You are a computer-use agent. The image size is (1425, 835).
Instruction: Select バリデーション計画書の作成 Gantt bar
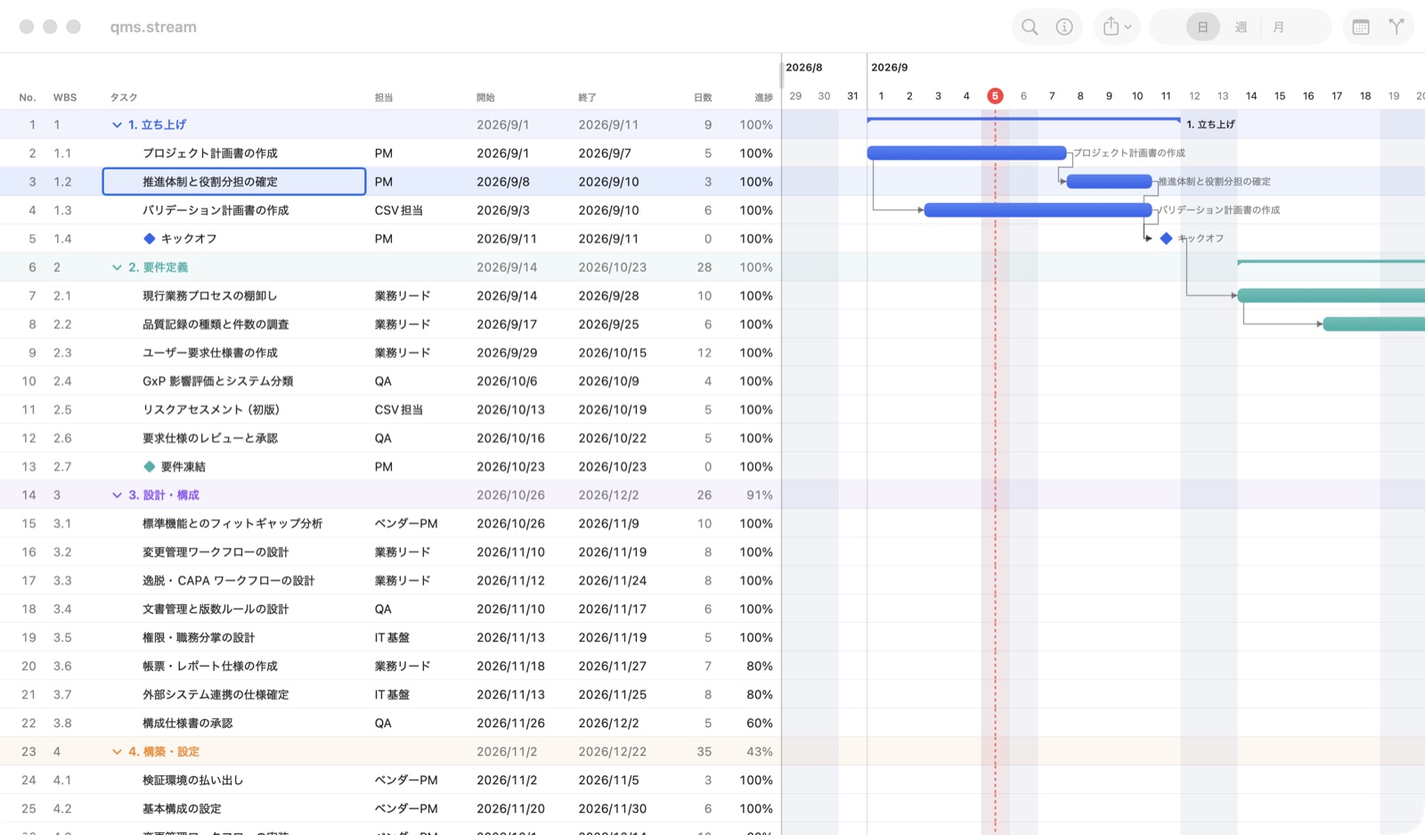tap(1038, 210)
